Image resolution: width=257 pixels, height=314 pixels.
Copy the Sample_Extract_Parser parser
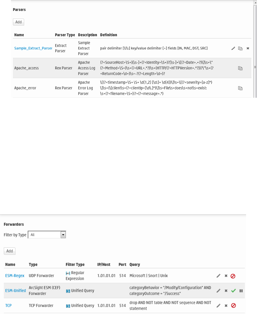240,48
